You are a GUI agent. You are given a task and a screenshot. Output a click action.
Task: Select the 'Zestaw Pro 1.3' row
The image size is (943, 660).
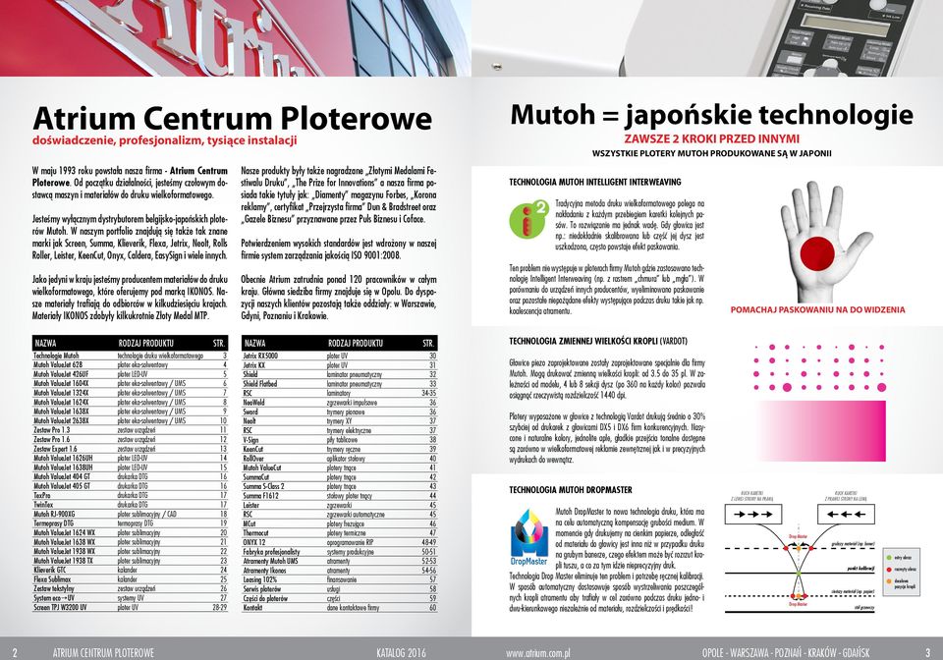tap(130, 430)
